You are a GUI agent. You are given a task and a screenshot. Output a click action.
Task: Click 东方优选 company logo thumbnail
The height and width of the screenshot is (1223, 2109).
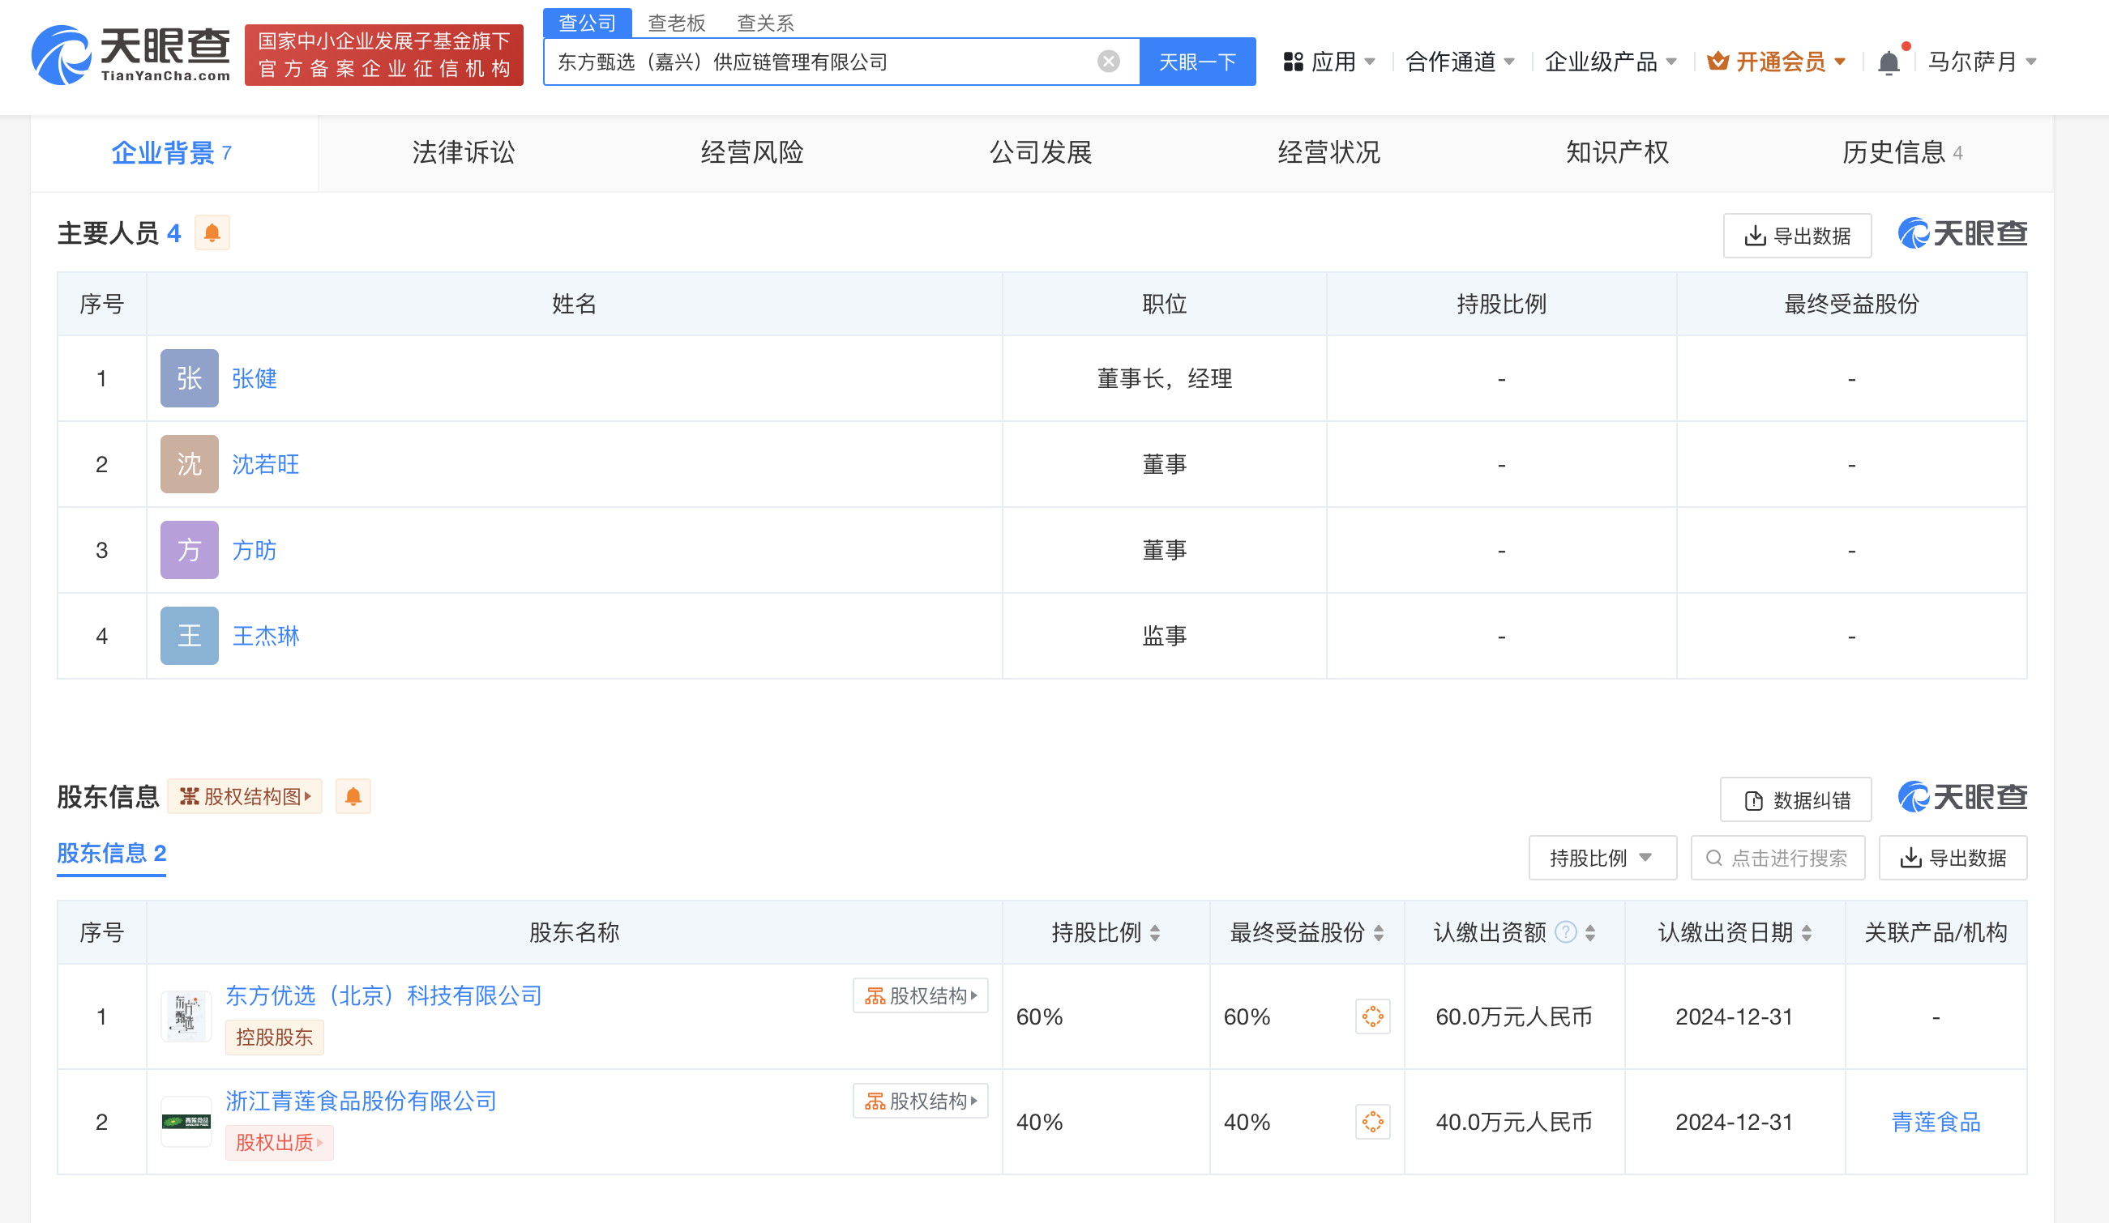coord(186,1016)
